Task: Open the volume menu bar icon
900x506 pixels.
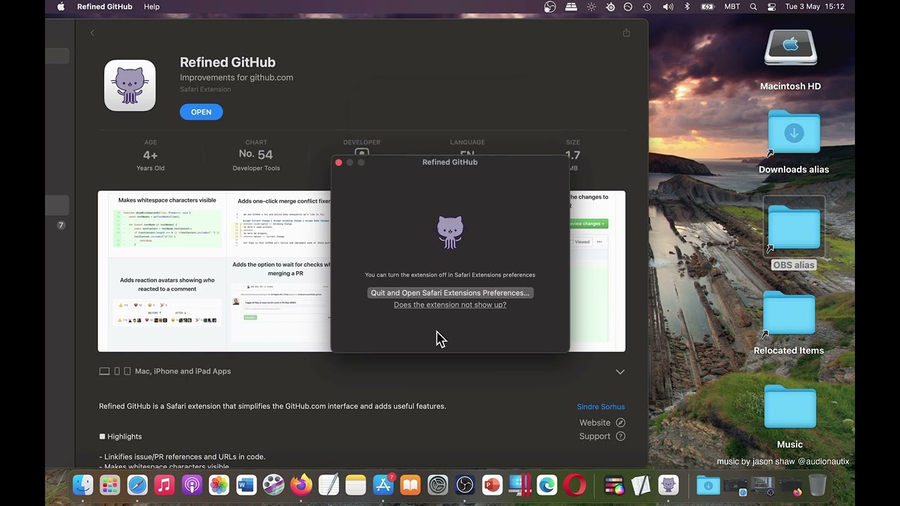Action: click(x=668, y=6)
